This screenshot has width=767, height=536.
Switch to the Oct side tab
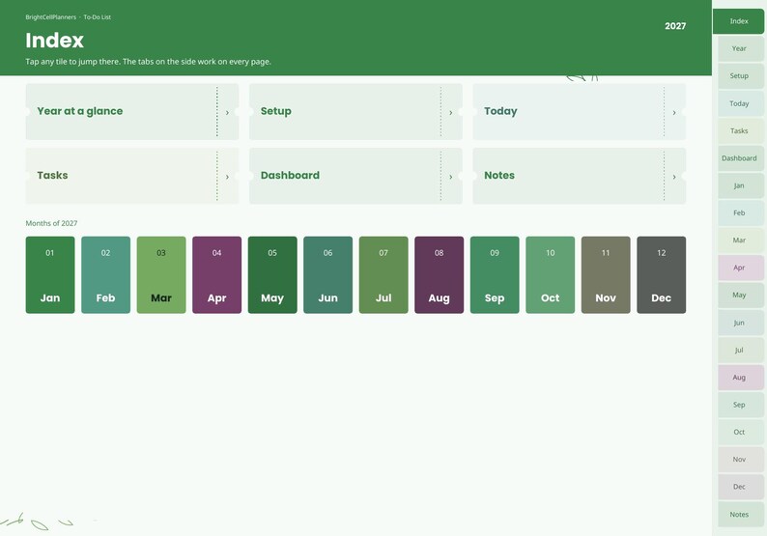[741, 432]
